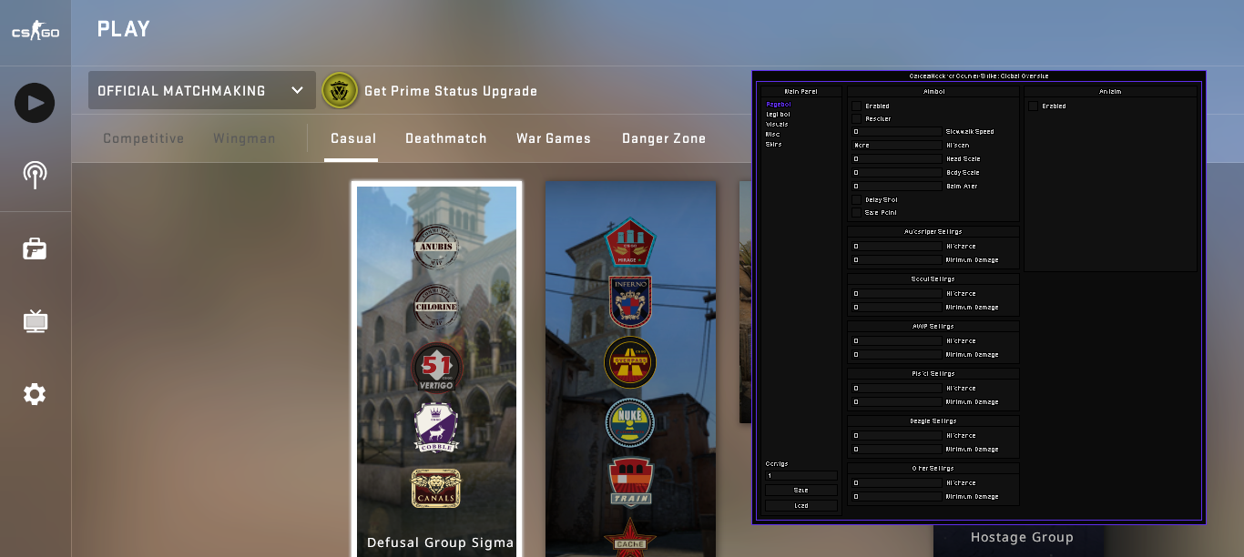Adjust the Body Scale slider

897,173
